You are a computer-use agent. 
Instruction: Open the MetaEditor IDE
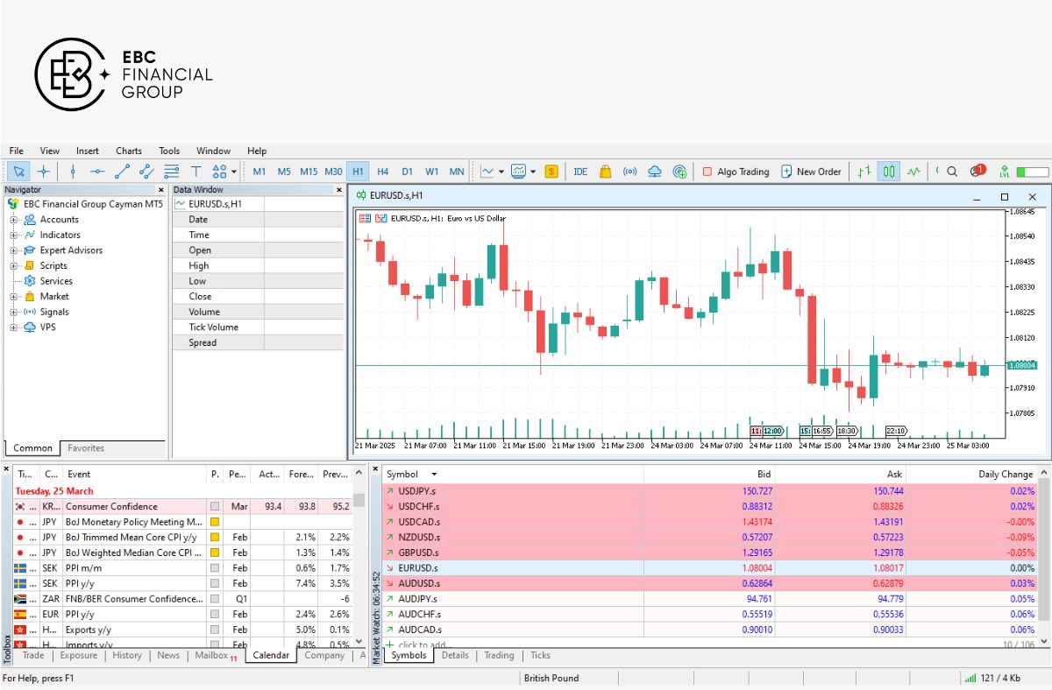coord(580,172)
